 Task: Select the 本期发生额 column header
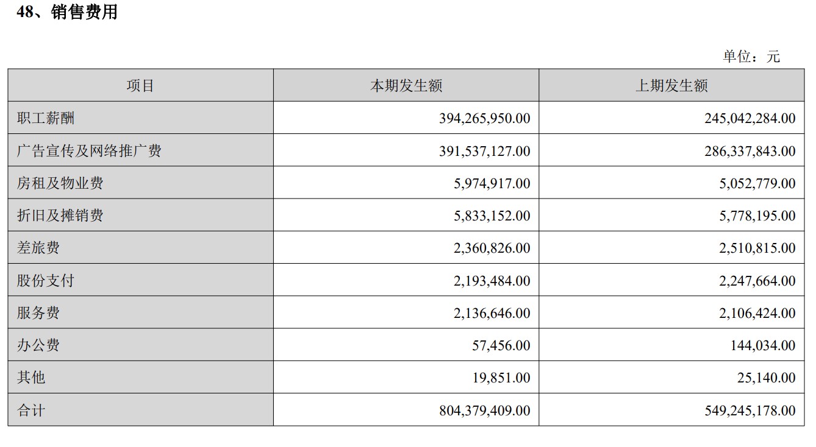(406, 86)
